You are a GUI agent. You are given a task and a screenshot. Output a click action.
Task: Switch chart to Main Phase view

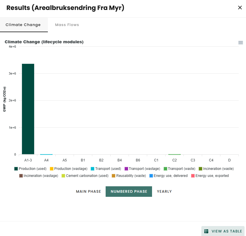88,192
